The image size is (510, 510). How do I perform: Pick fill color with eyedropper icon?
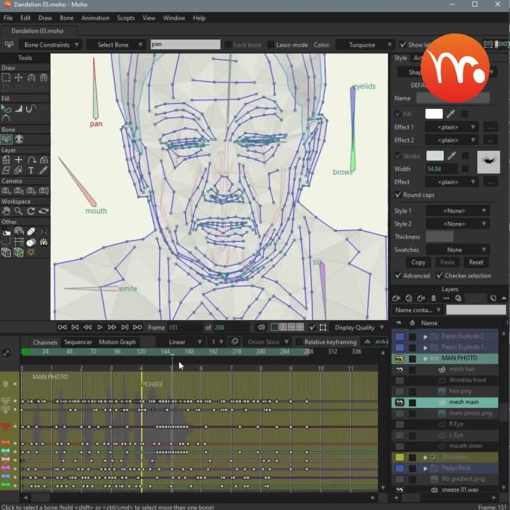[451, 114]
